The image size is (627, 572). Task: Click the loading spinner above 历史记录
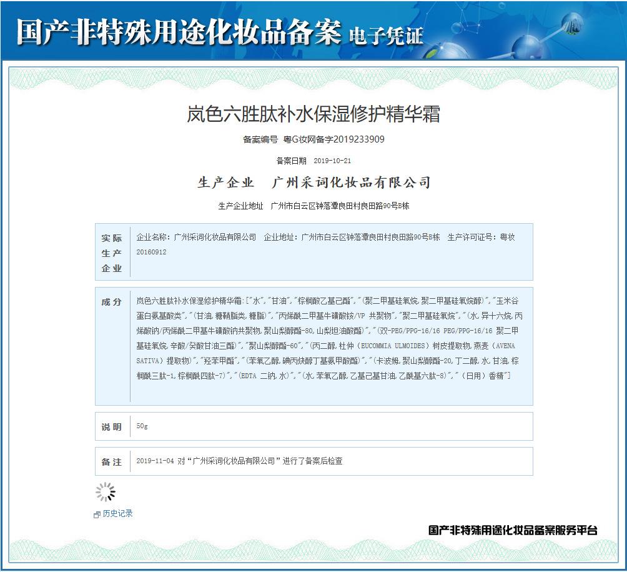click(x=106, y=492)
